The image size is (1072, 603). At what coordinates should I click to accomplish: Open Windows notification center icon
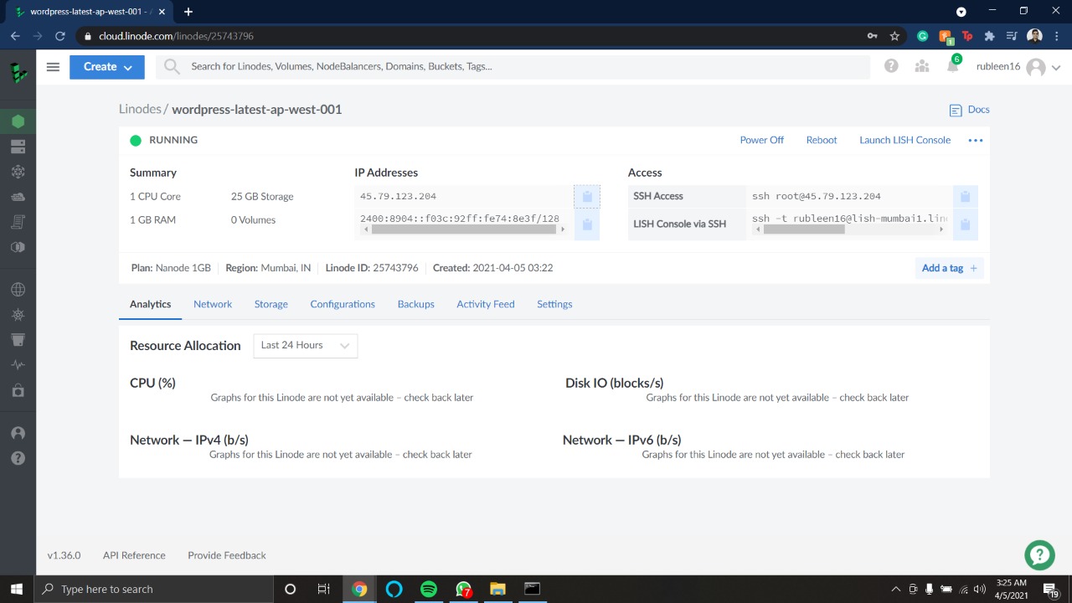[1051, 589]
